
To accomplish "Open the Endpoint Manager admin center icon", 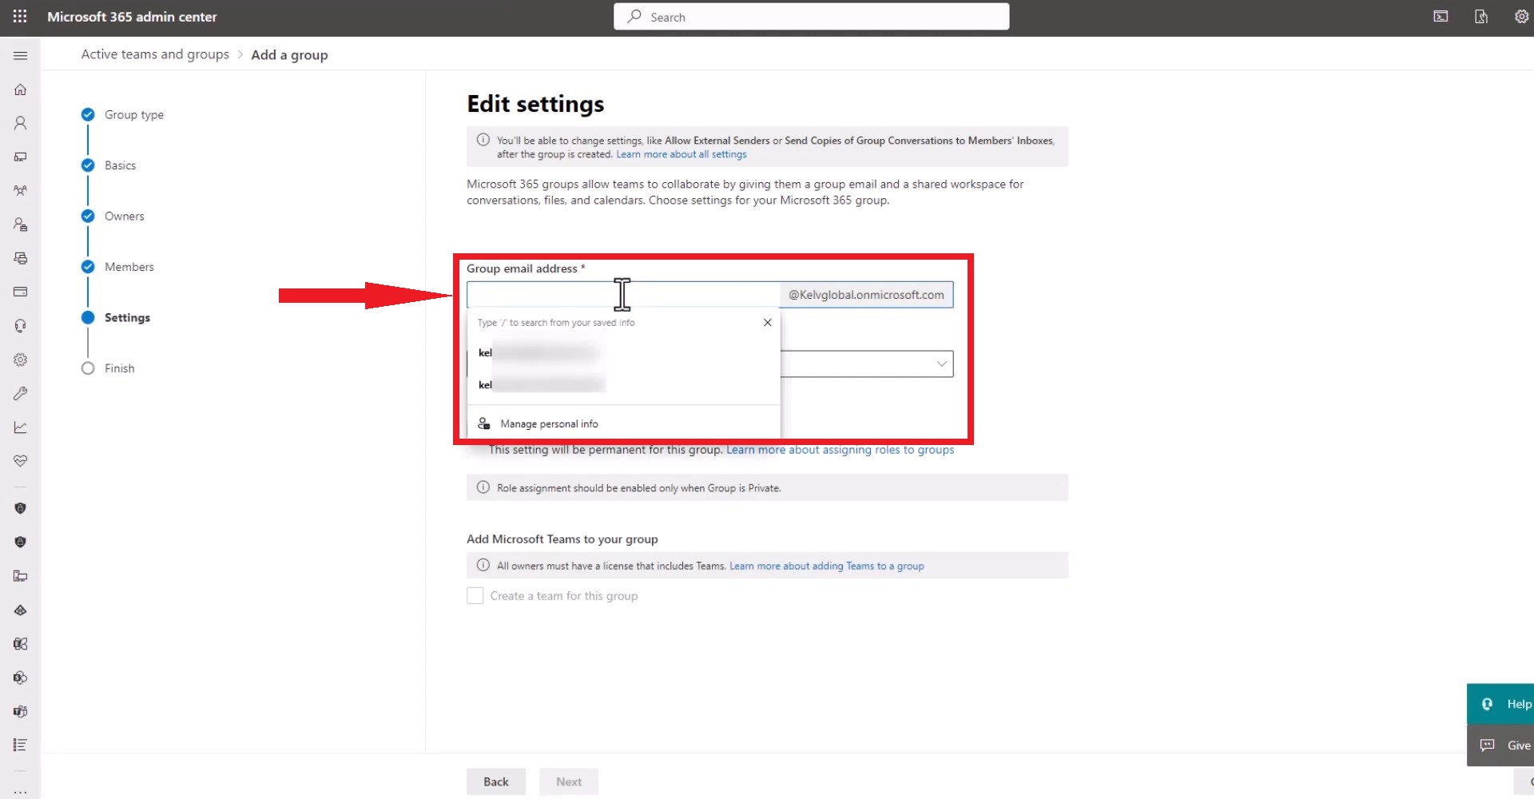I will (21, 576).
